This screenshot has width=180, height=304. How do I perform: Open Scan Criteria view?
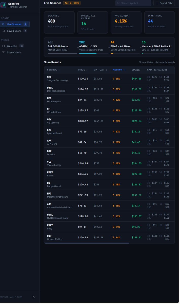coord(15,52)
